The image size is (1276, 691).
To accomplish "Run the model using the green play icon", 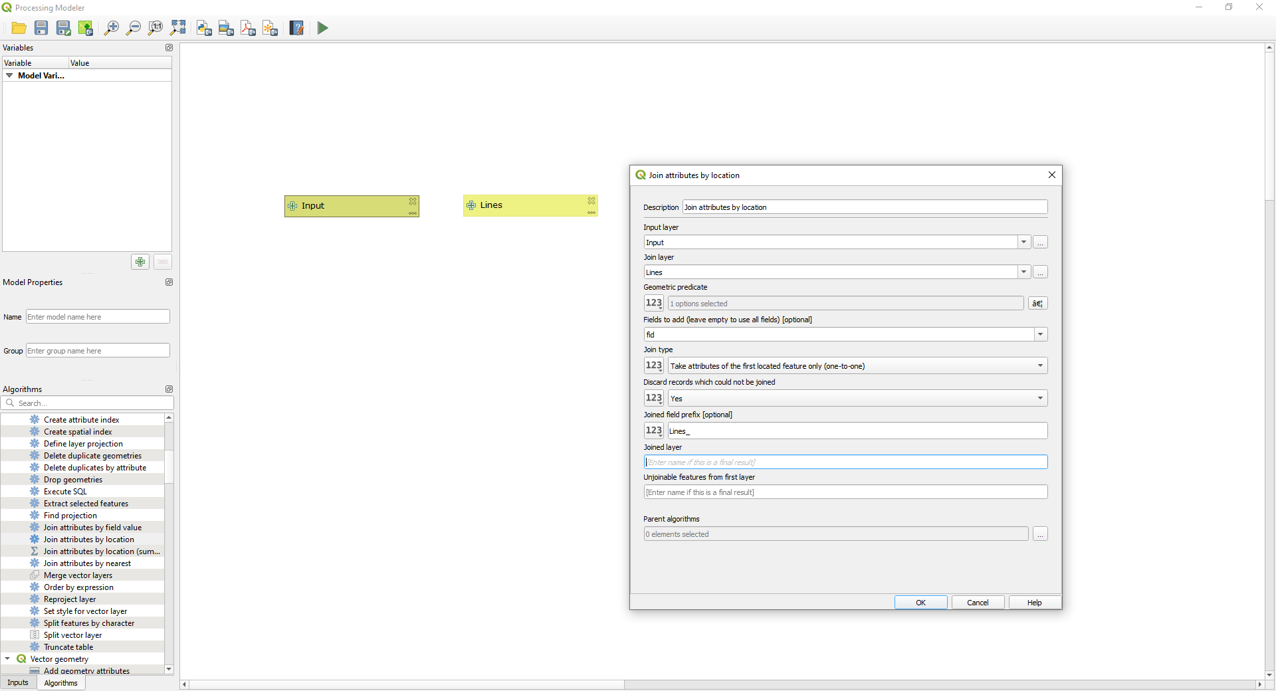I will tap(322, 28).
